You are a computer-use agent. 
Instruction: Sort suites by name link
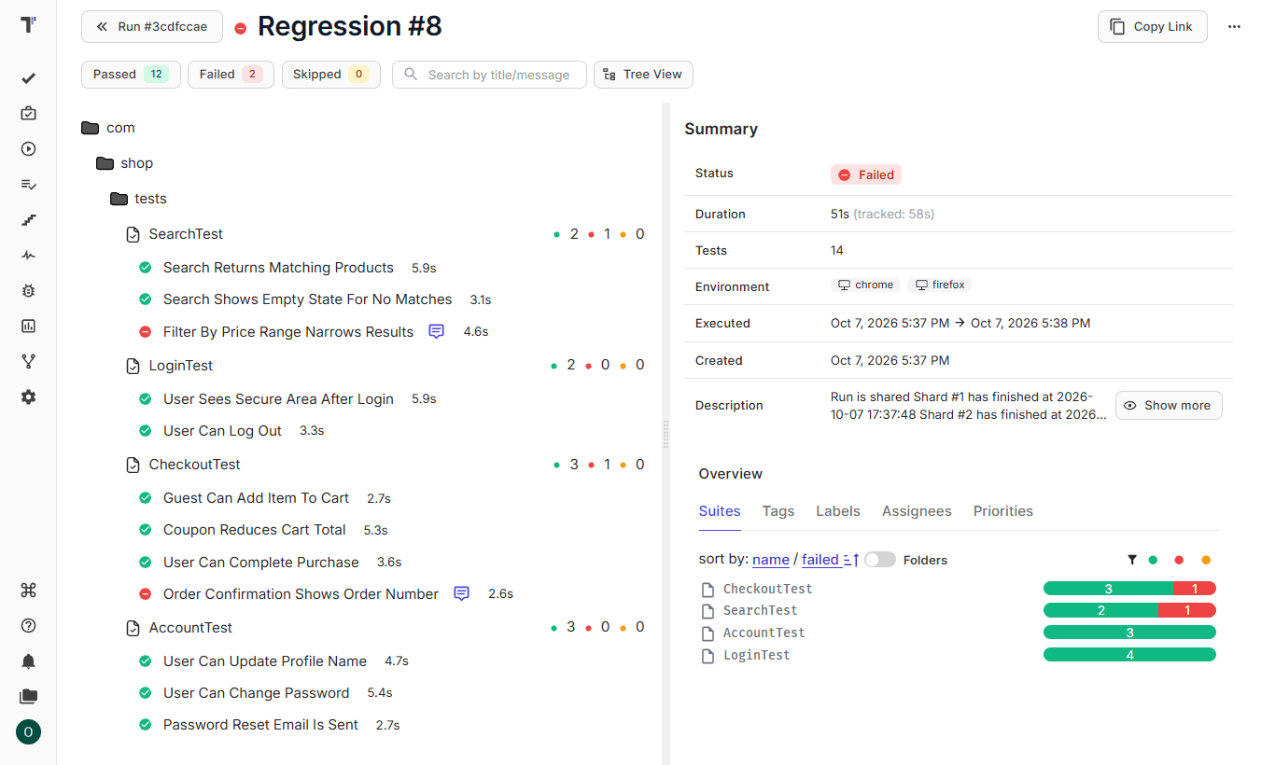(x=771, y=560)
